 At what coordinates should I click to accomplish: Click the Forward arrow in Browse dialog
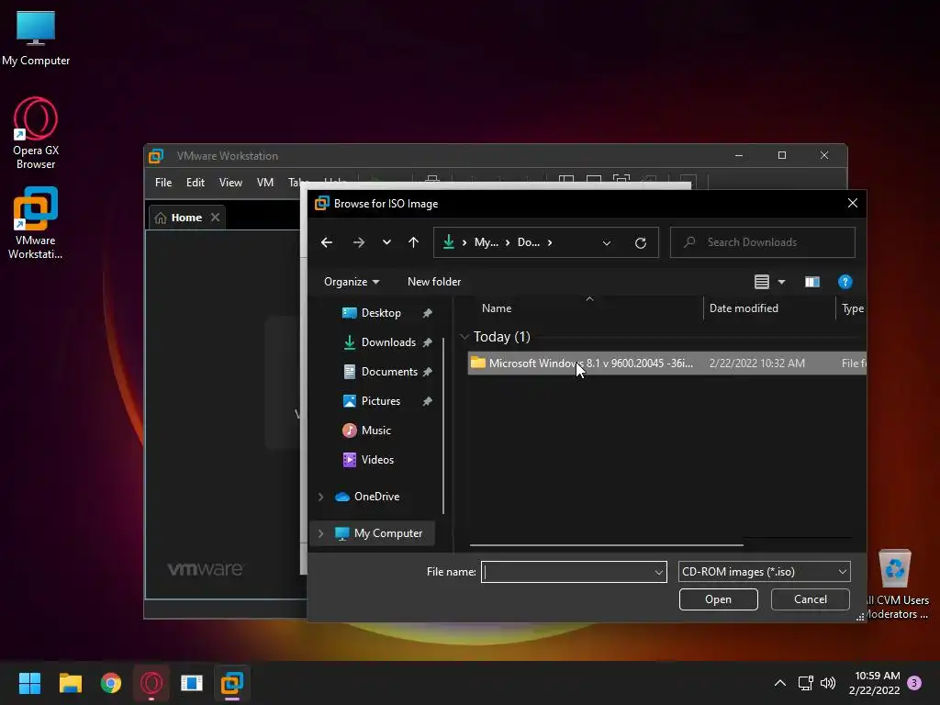click(x=359, y=242)
